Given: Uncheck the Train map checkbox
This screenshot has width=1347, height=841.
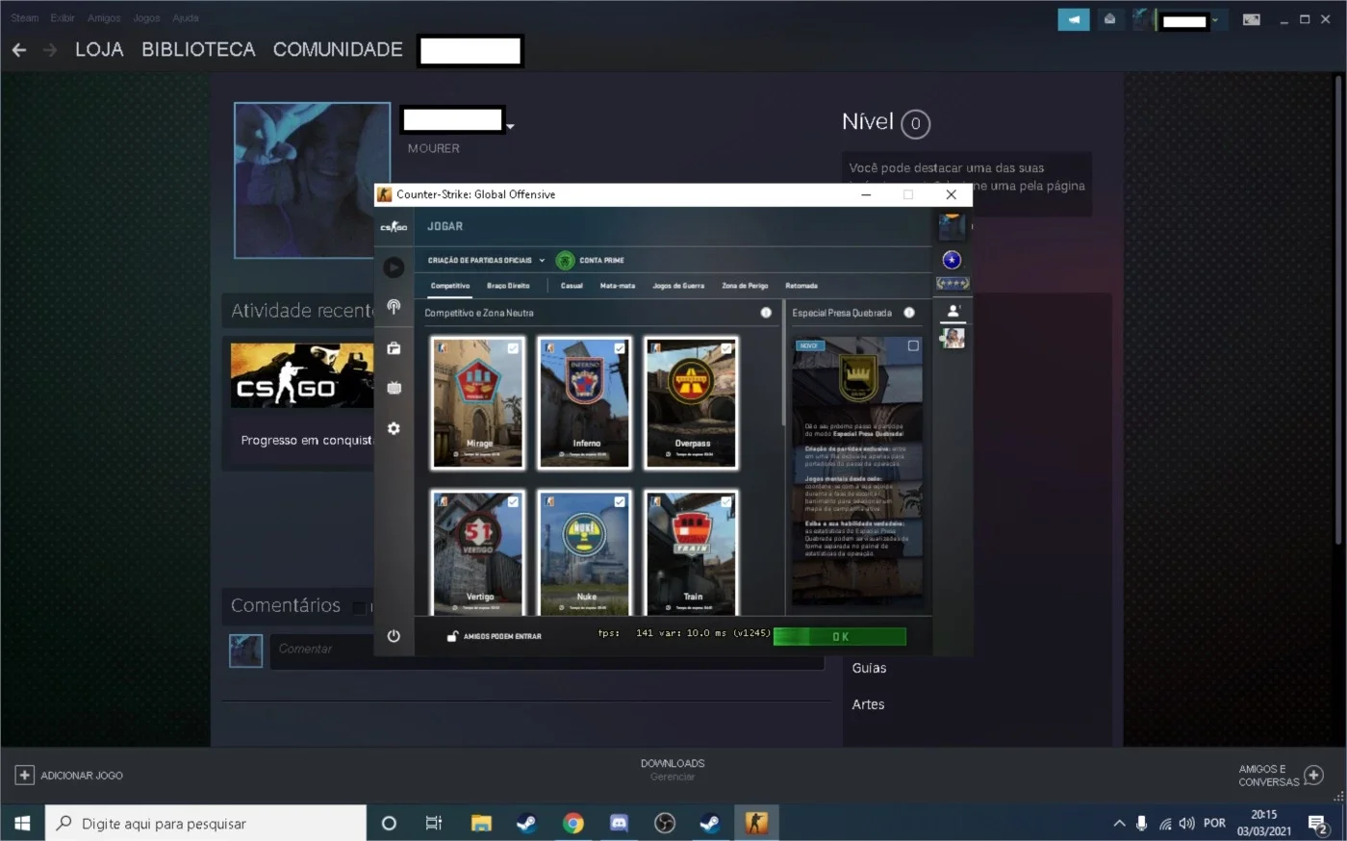Looking at the screenshot, I should coord(726,502).
